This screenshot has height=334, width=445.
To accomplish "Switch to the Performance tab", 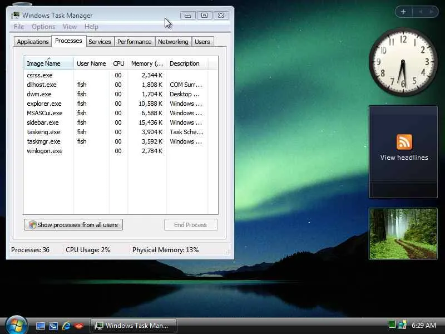I will coord(134,42).
